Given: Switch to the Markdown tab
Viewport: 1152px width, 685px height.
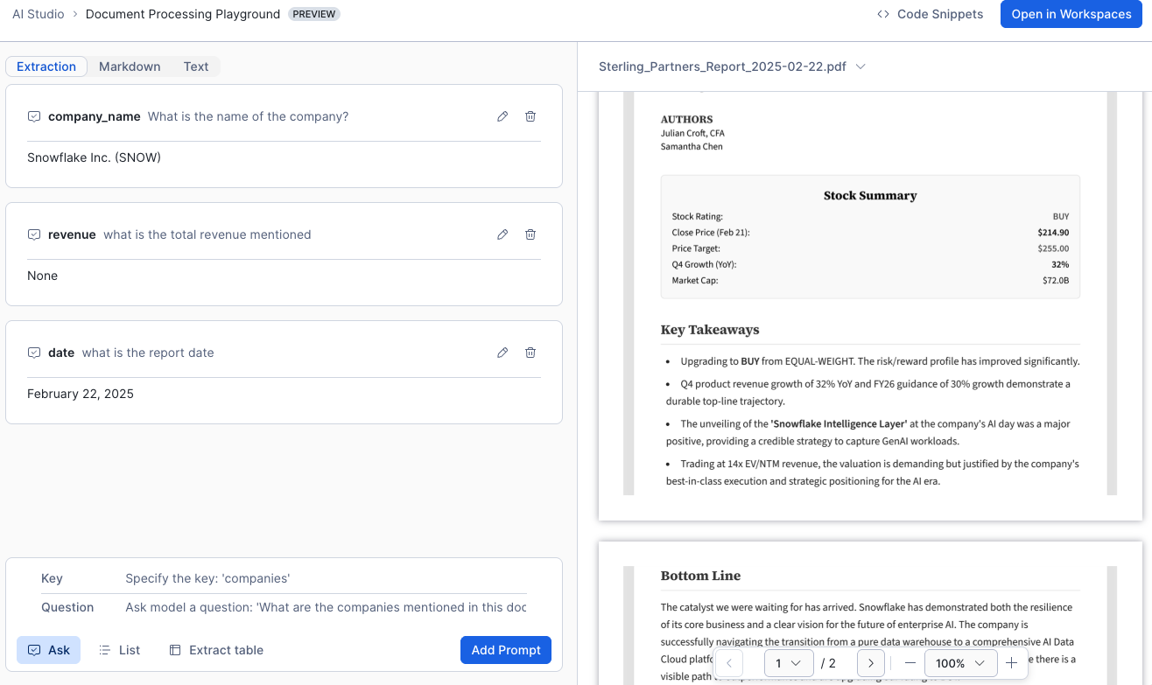Looking at the screenshot, I should coord(130,66).
